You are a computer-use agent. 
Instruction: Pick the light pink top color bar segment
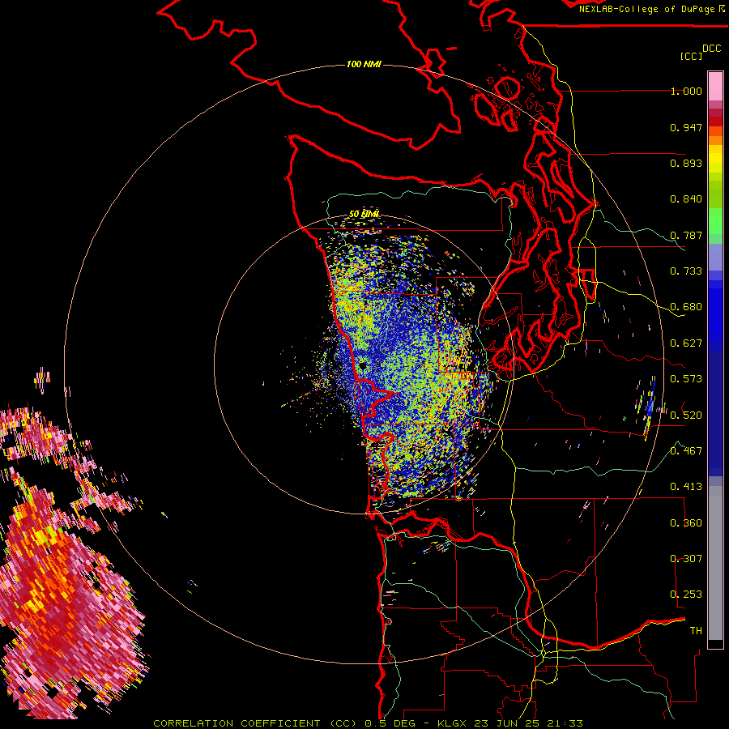click(715, 87)
